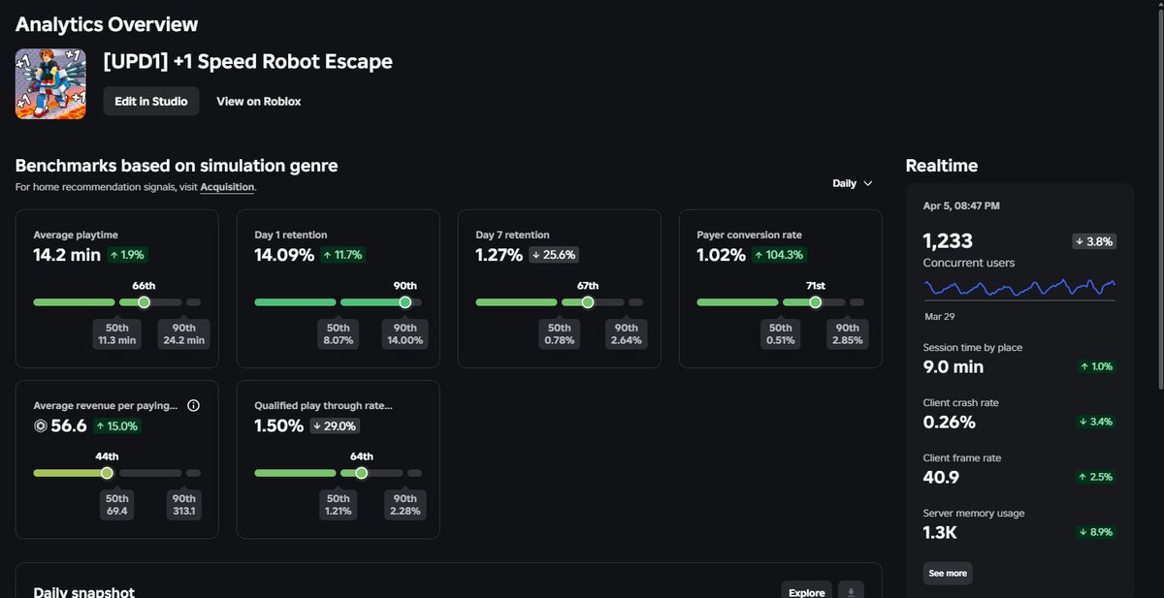This screenshot has height=598, width=1164.
Task: Click the Day 1 retention percentile marker
Action: tap(404, 302)
